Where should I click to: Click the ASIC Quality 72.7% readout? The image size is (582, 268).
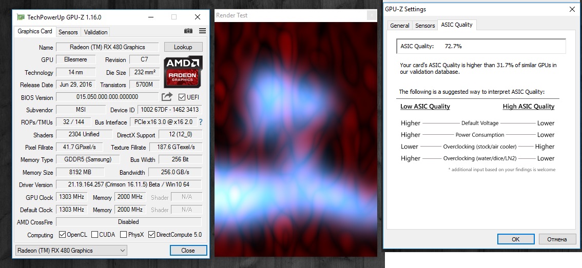coord(481,46)
